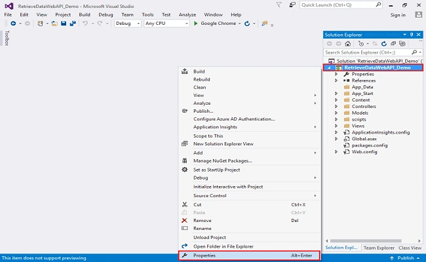Click the Save All toolbar icon
Screen dimensions: 426x262
click(73, 24)
